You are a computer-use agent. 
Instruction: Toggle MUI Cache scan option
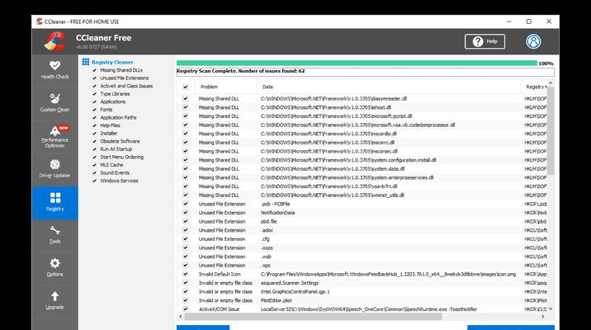95,165
